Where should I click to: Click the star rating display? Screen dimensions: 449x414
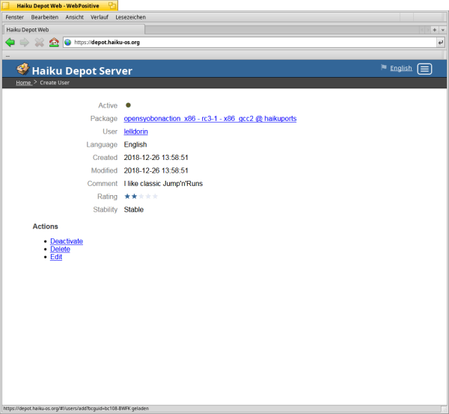pos(141,197)
